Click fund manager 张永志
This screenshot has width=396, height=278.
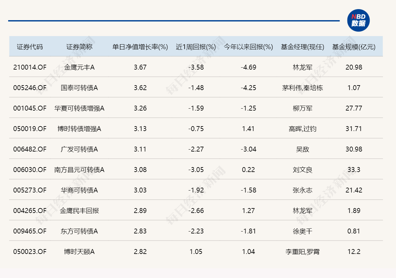[302, 190]
